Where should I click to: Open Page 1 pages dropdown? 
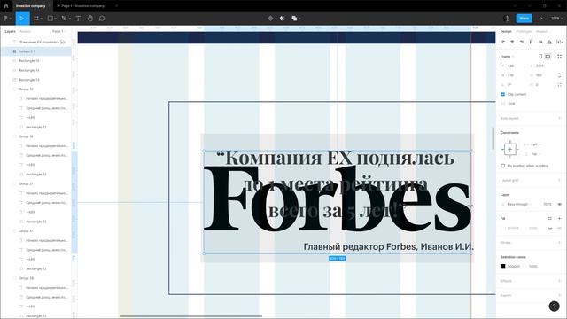[x=59, y=32]
